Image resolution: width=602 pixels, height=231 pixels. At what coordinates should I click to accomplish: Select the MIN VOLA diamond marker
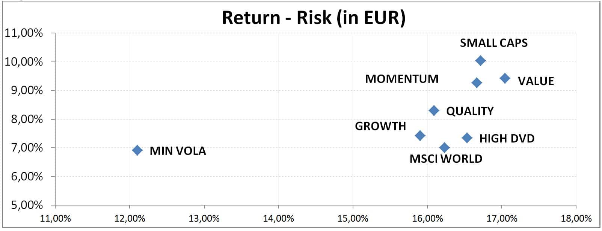pos(137,150)
